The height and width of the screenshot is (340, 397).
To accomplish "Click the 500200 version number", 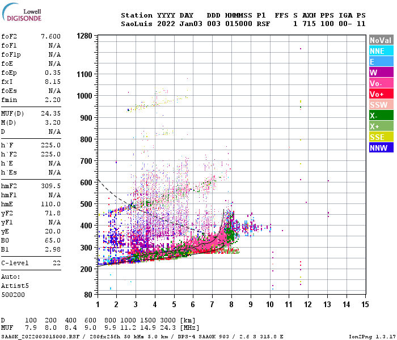I will click(13, 295).
